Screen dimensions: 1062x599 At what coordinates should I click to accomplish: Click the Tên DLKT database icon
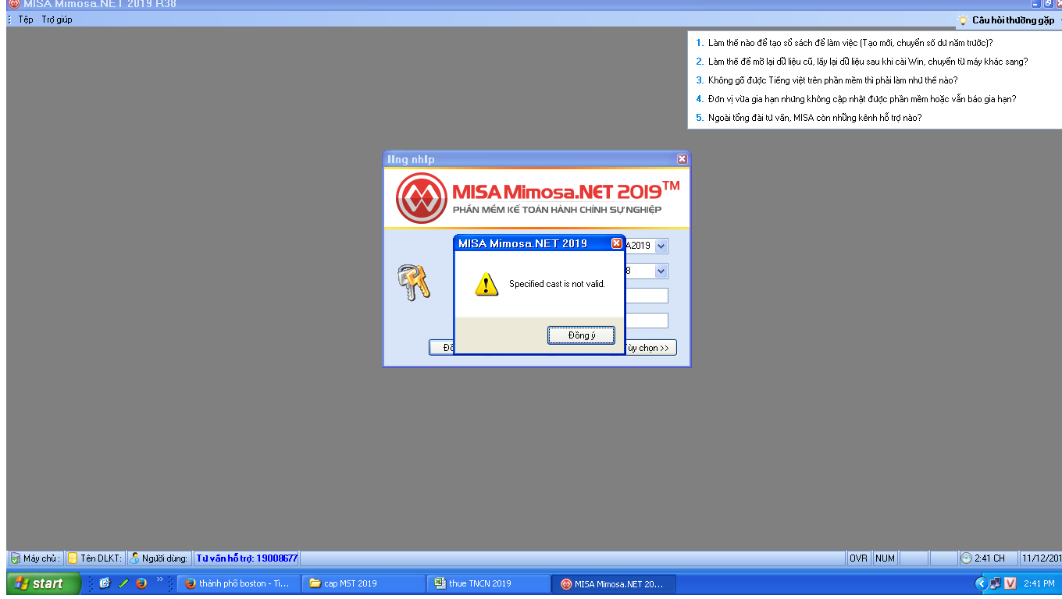(73, 558)
